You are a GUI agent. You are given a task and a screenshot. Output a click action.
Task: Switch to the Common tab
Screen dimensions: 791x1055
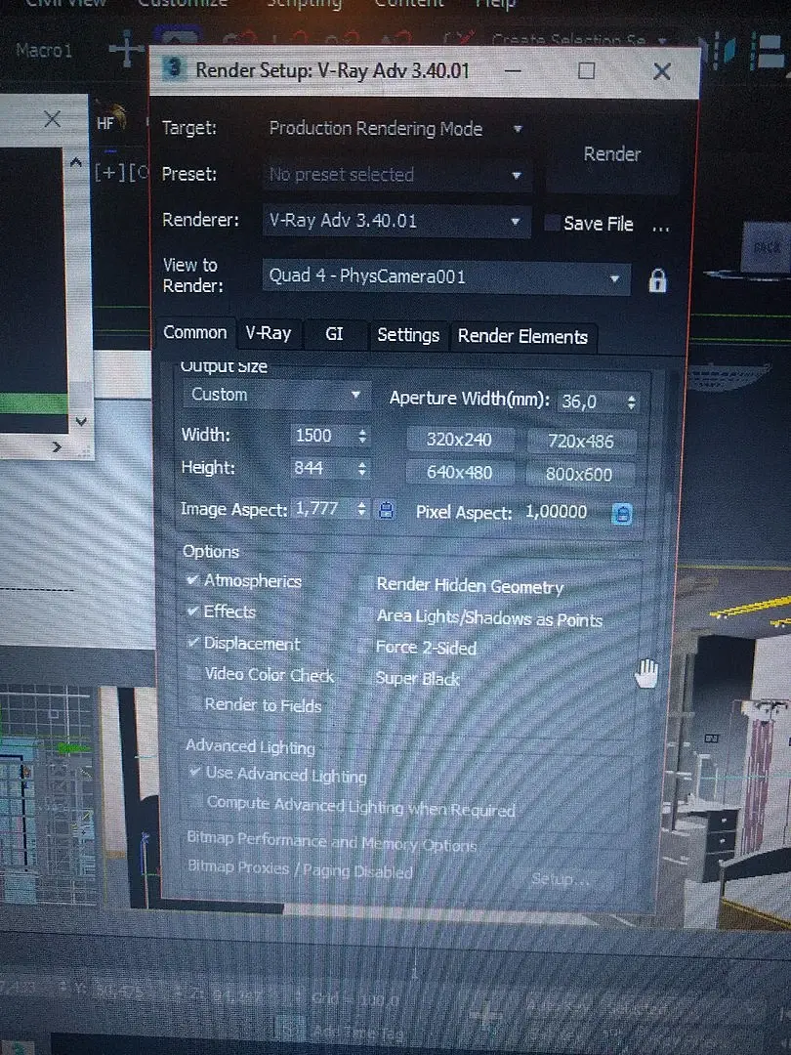[x=195, y=333]
